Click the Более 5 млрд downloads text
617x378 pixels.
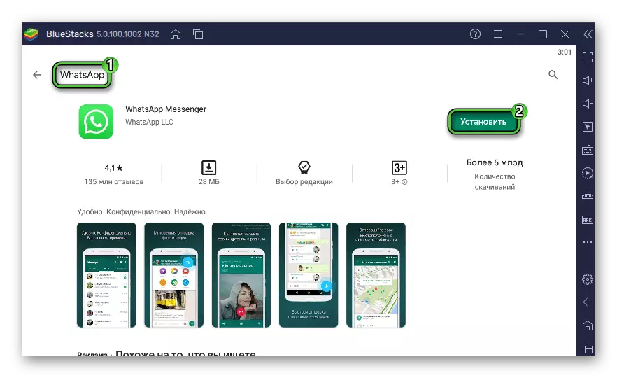click(495, 162)
